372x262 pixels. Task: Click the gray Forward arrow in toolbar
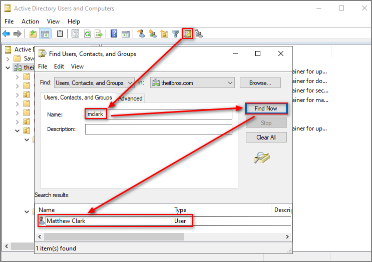point(18,34)
